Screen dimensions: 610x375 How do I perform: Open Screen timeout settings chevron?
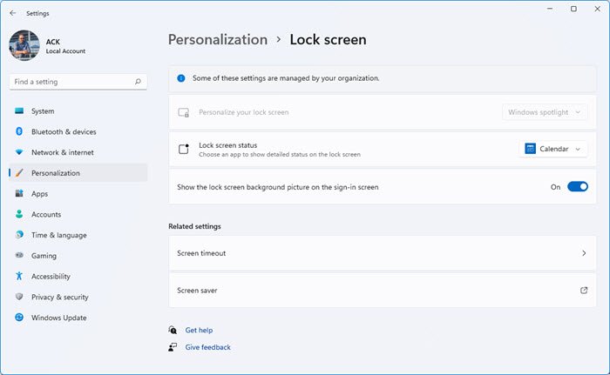(x=584, y=253)
